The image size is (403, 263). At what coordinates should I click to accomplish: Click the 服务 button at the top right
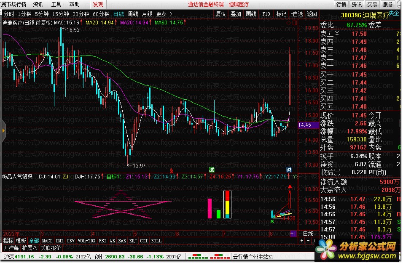coord(388,4)
